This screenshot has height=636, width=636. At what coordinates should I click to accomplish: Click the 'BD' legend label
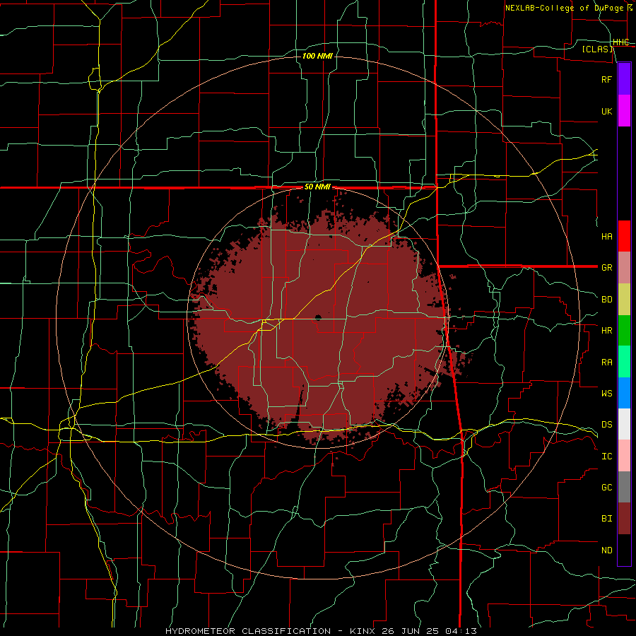(607, 300)
